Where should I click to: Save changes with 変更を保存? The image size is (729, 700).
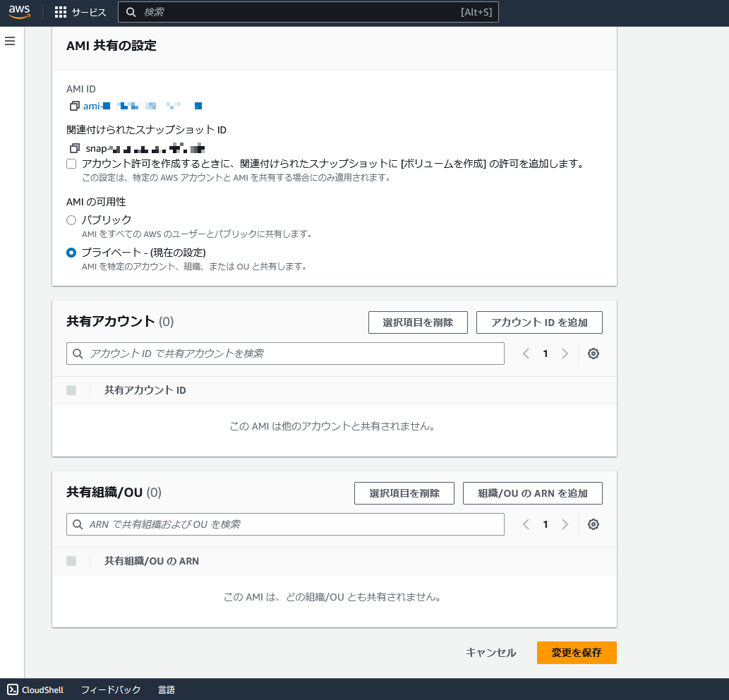577,653
